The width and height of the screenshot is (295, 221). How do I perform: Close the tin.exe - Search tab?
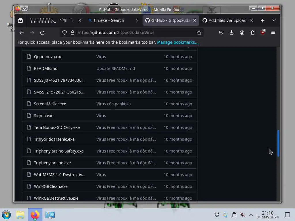tap(137, 20)
